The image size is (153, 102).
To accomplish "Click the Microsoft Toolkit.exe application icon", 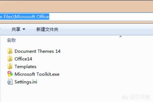I will [10, 74].
